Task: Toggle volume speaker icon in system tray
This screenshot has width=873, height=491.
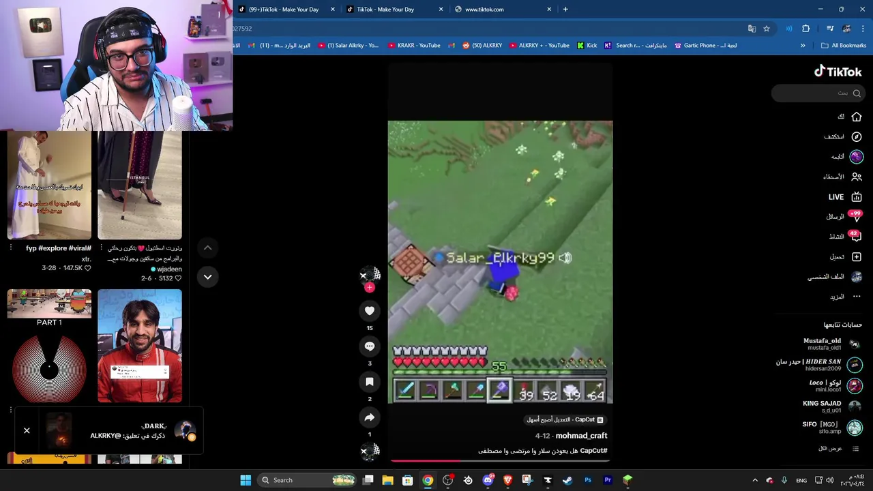Action: tap(829, 480)
